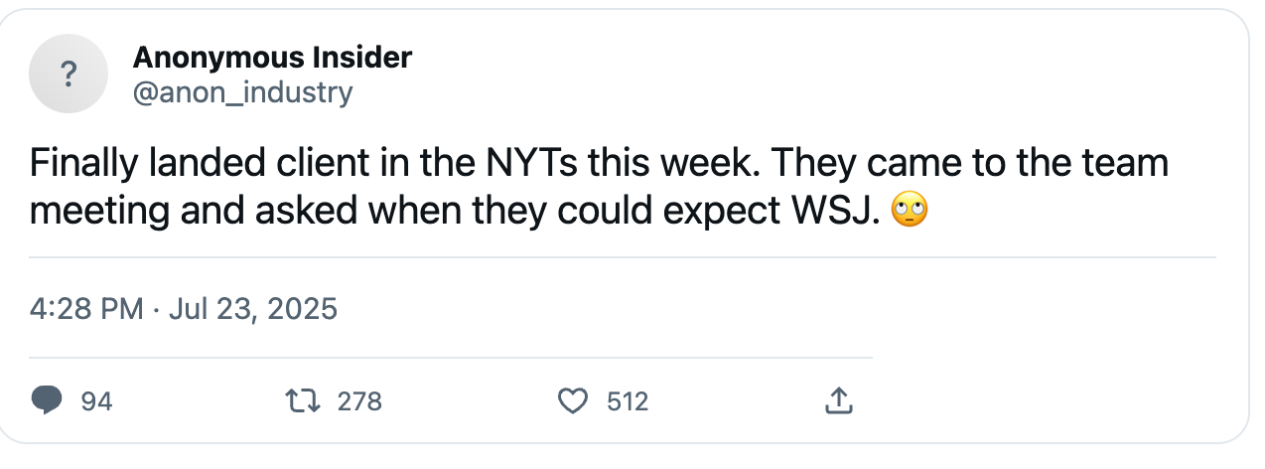
Task: Open the Anonymous Insider profile name
Action: [x=272, y=58]
